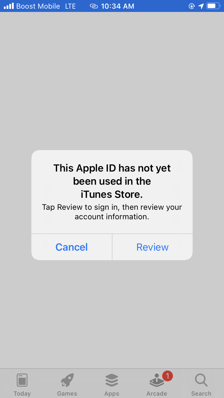
Task: Tap the alert title about Apple ID
Action: (112, 181)
